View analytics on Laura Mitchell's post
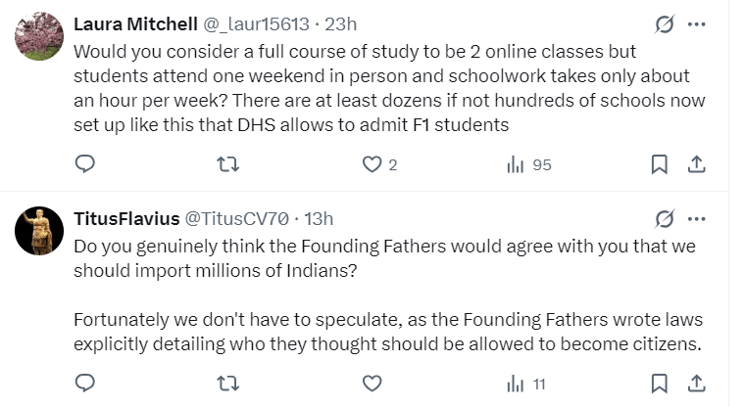 click(516, 164)
